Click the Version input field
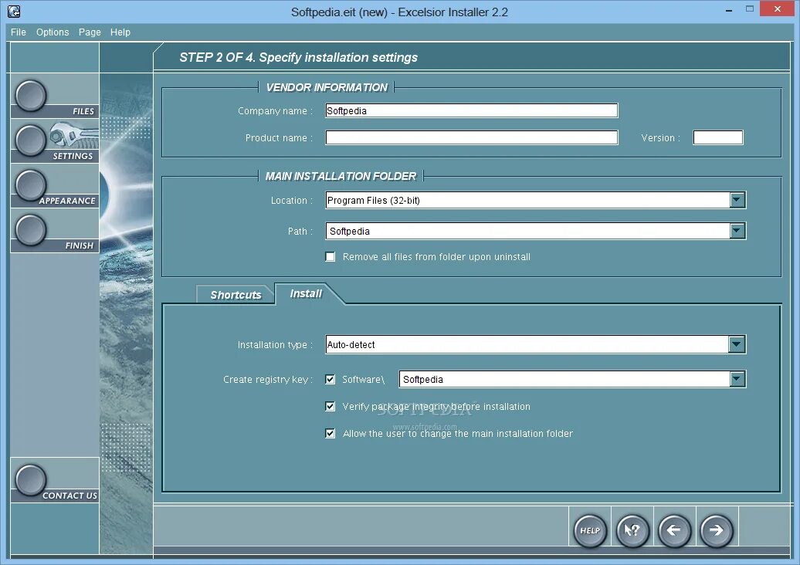This screenshot has height=565, width=800. 718,137
